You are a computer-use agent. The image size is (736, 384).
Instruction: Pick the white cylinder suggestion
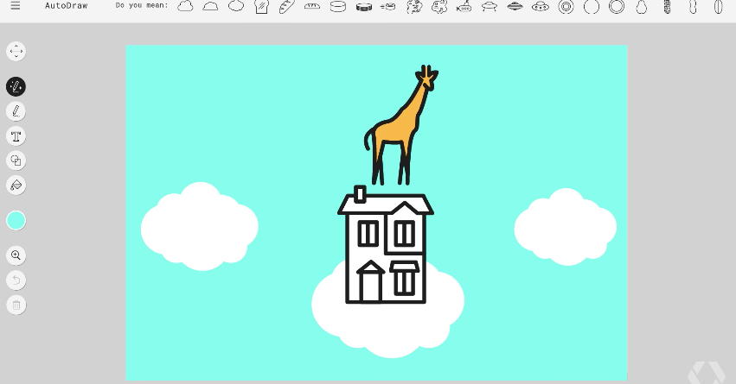pos(338,7)
